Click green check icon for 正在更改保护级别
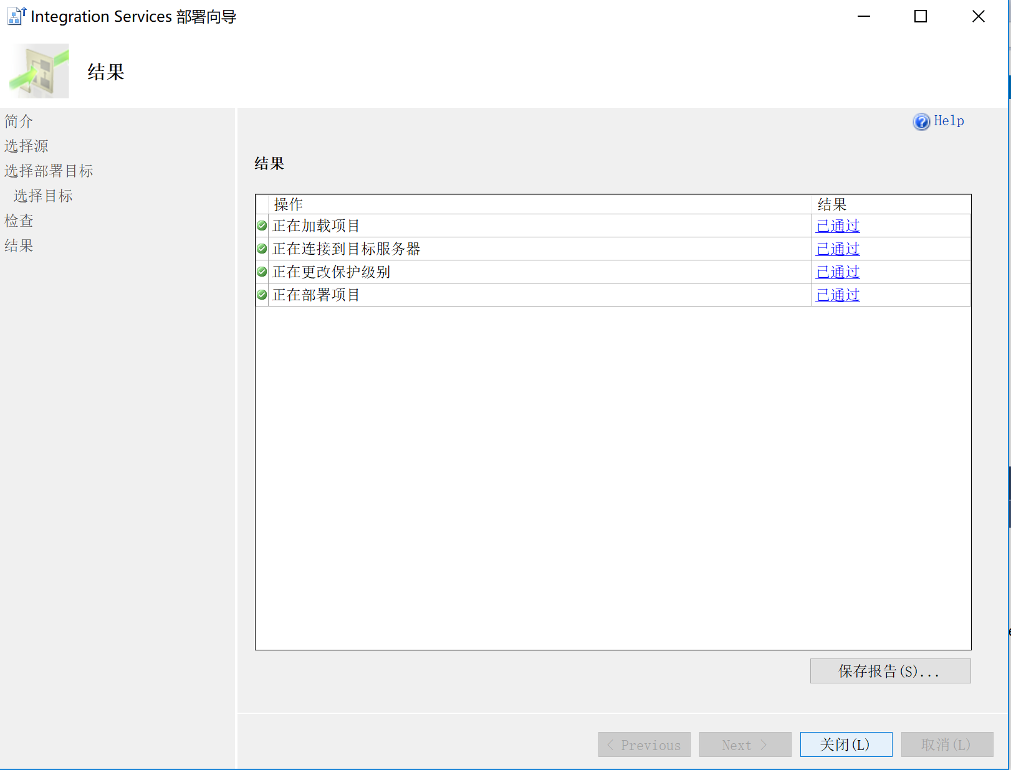Image resolution: width=1011 pixels, height=770 pixels. 262,272
